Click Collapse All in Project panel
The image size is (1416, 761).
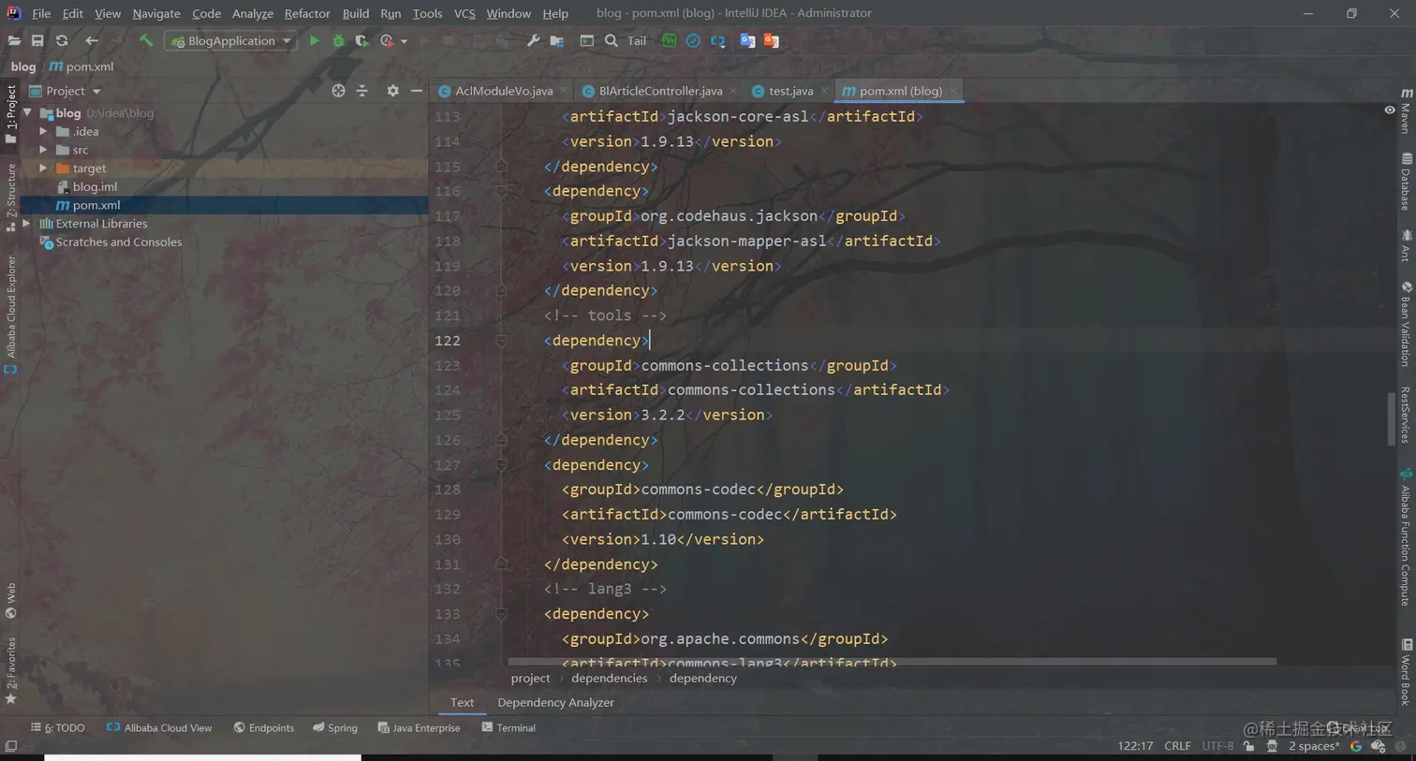point(362,91)
